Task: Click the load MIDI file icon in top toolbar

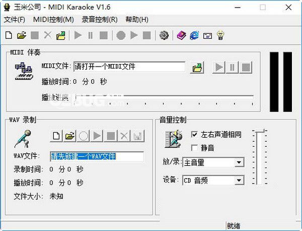Action: click(61, 35)
